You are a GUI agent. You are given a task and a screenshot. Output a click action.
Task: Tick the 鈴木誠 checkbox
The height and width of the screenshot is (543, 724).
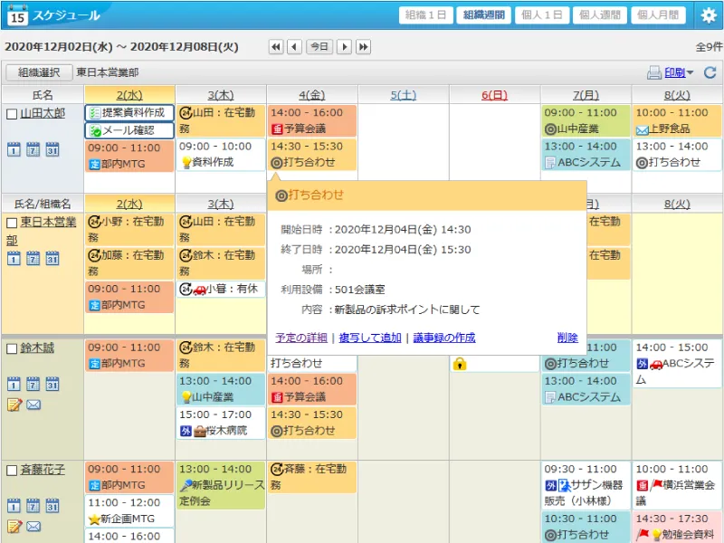click(12, 348)
